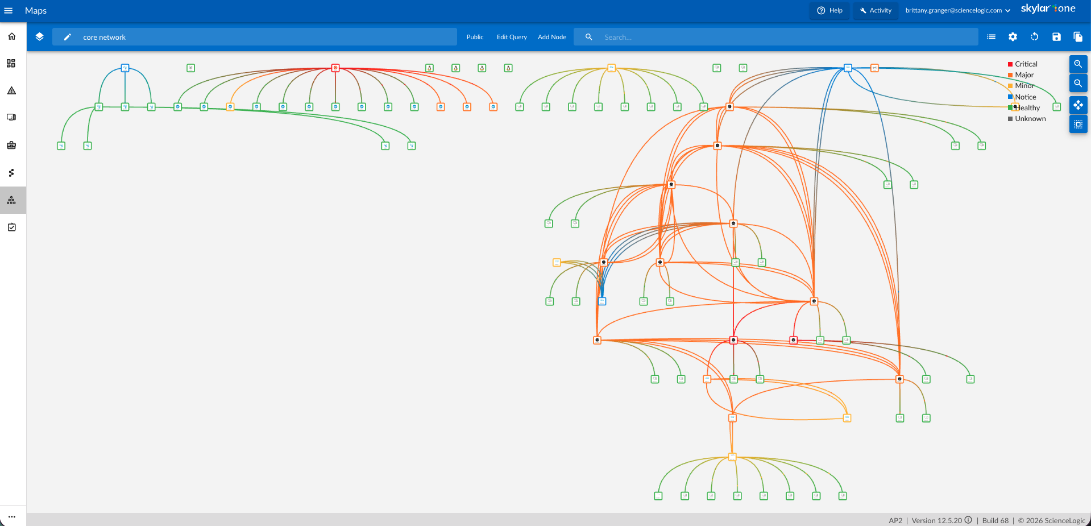
Task: Open map settings gear icon
Action: click(x=1013, y=37)
